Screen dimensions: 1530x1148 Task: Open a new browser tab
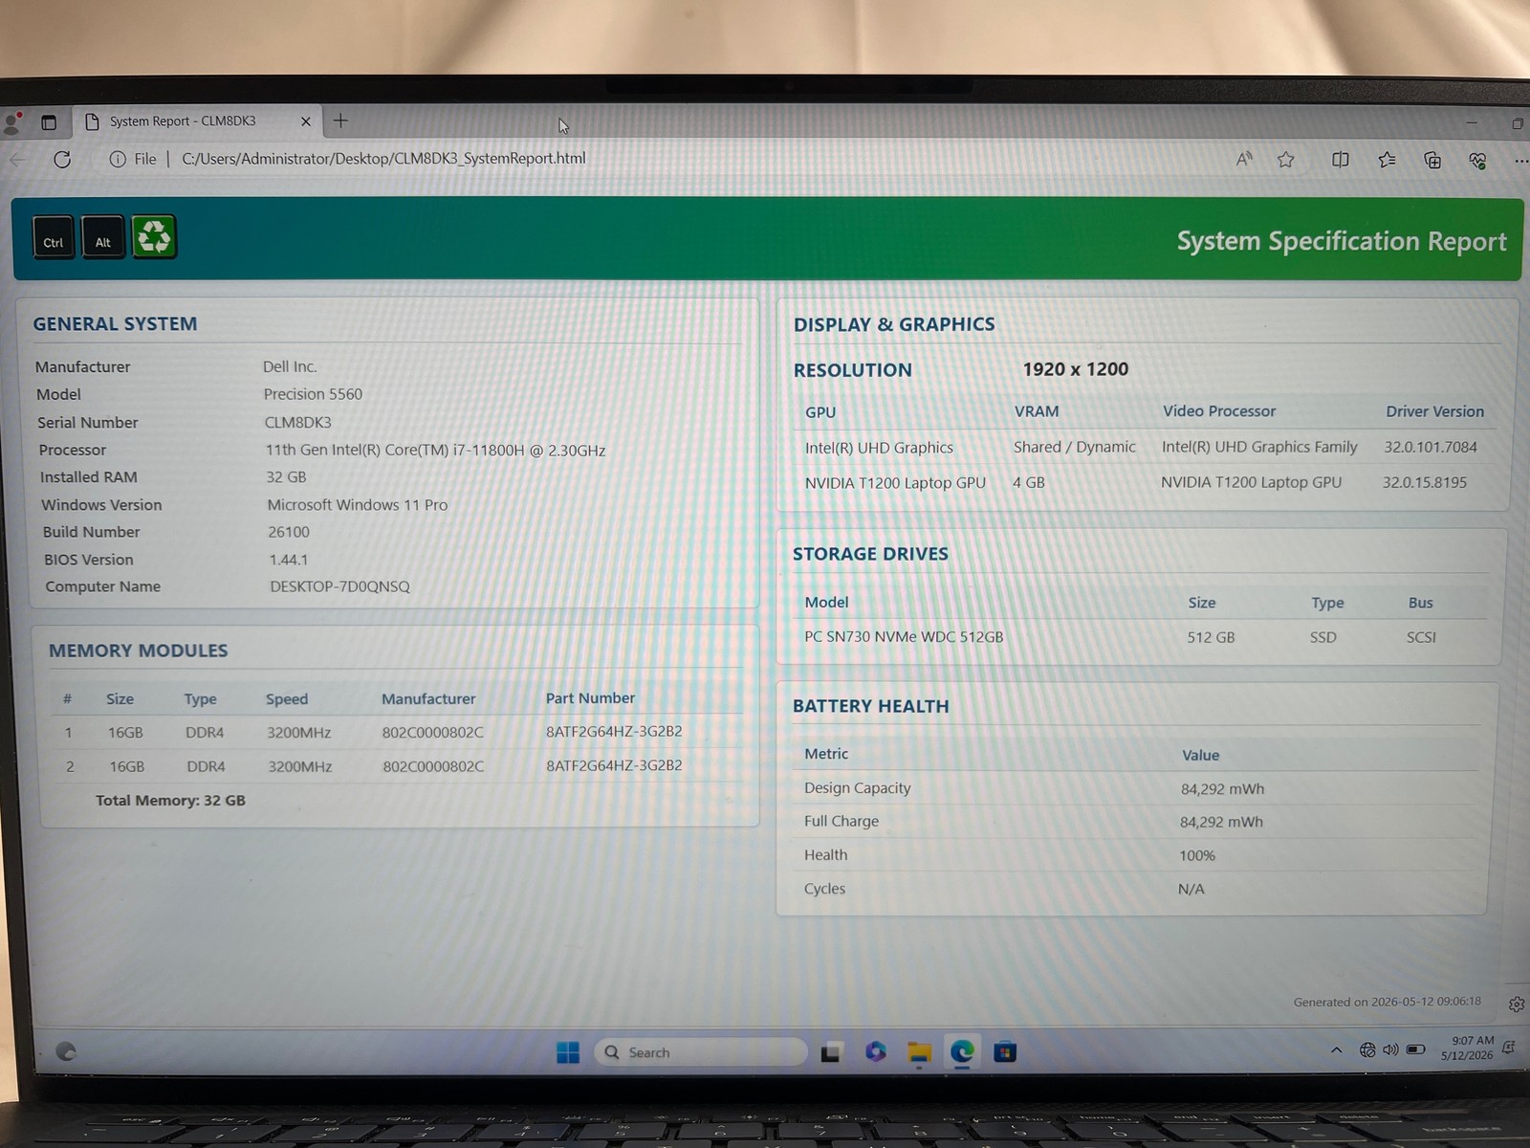click(x=340, y=121)
